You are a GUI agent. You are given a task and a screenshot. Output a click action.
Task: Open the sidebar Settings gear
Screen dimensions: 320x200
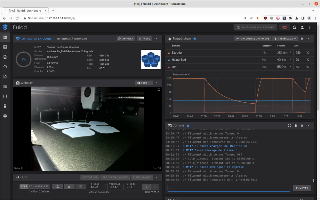[5, 116]
